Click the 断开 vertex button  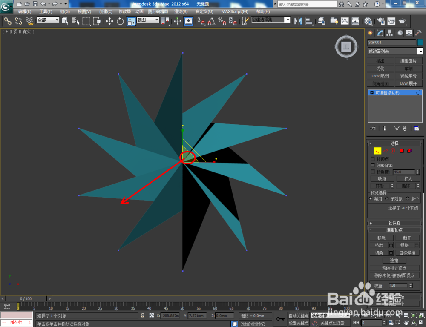tap(407, 238)
